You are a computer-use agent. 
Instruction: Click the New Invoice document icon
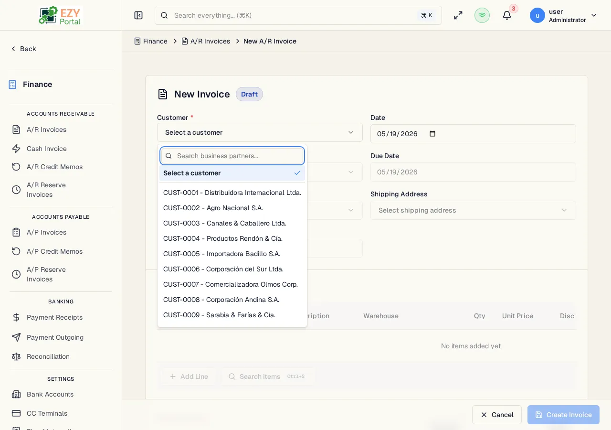[x=163, y=94]
